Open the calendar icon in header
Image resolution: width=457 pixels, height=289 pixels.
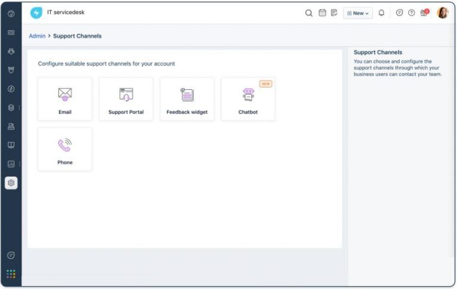(x=323, y=13)
